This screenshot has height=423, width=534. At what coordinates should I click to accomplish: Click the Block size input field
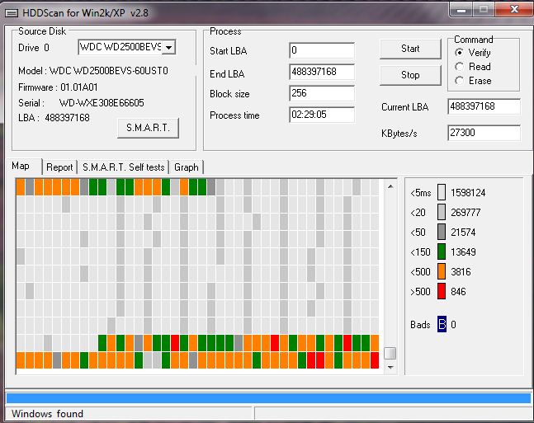click(x=322, y=93)
